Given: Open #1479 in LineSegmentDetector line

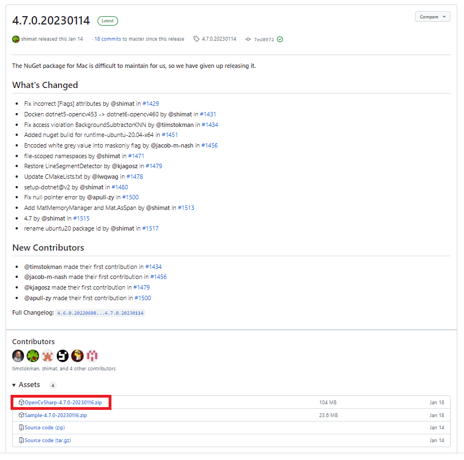Looking at the screenshot, I should [x=154, y=166].
